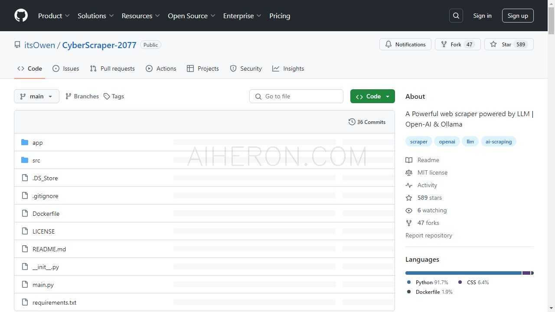Click the openai topic tag
Screen dimensions: 555x312
point(447,142)
